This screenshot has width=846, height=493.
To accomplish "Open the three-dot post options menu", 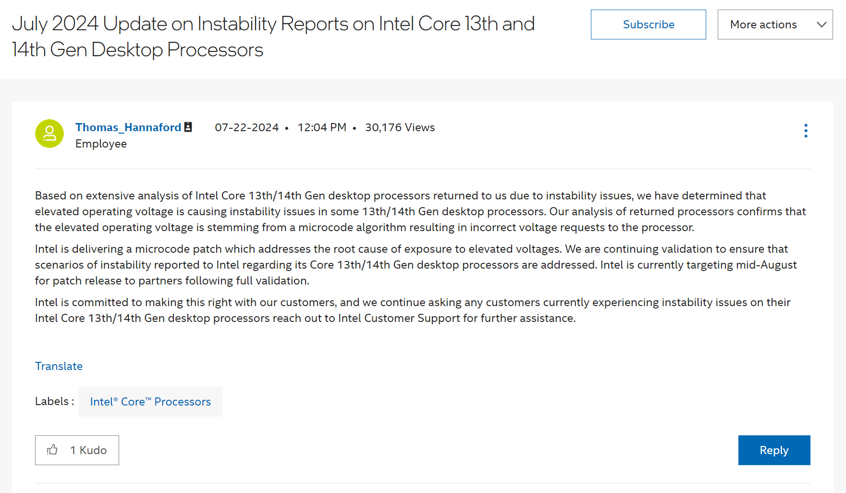I will pyautogui.click(x=806, y=131).
